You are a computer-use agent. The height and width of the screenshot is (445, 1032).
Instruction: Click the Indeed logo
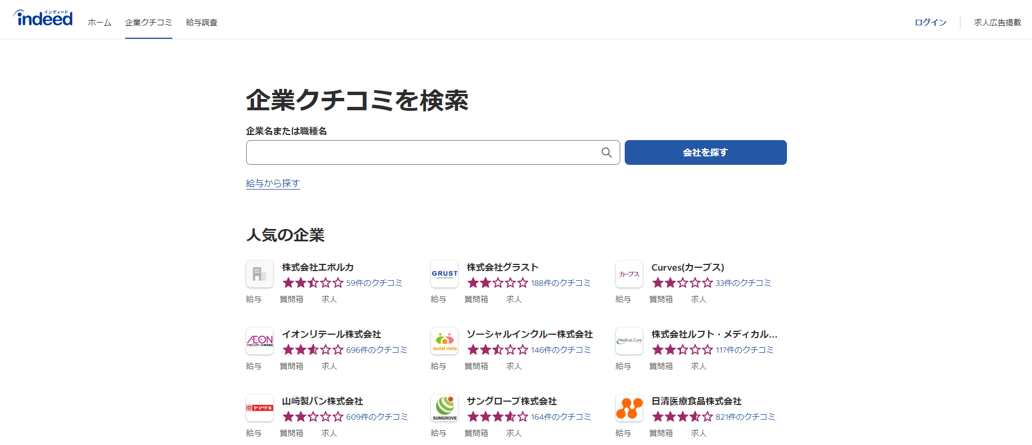(x=43, y=19)
